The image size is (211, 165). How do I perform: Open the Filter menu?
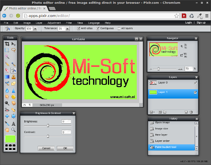[x=69, y=23]
